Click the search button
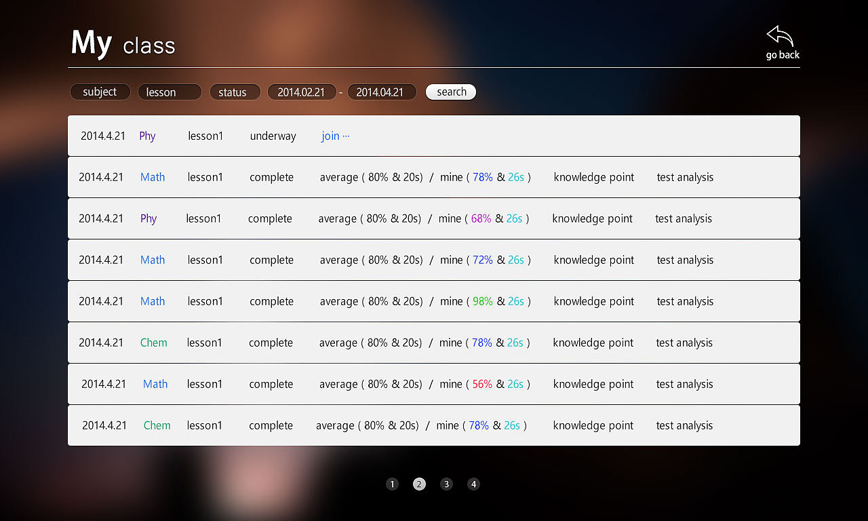Image resolution: width=868 pixels, height=521 pixels. [451, 92]
